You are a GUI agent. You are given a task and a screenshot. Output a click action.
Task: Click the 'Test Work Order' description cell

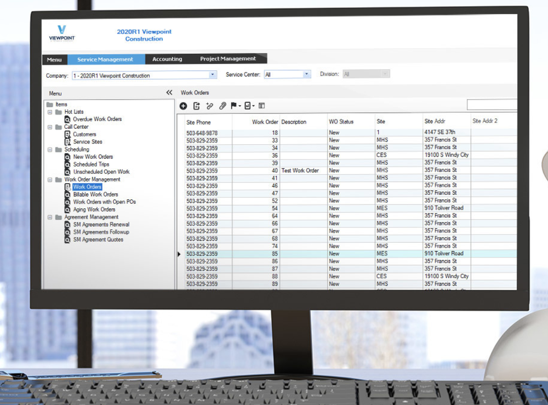click(x=300, y=170)
